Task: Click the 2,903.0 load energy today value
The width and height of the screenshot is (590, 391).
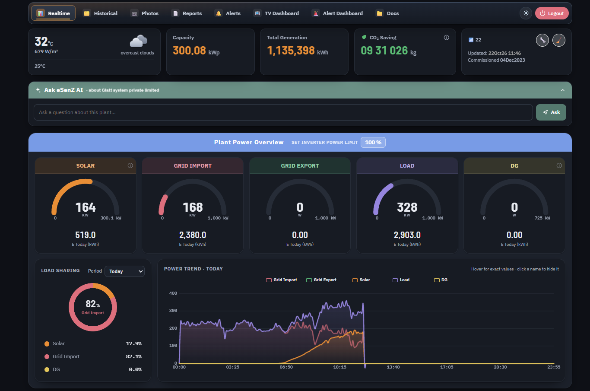Action: [407, 235]
